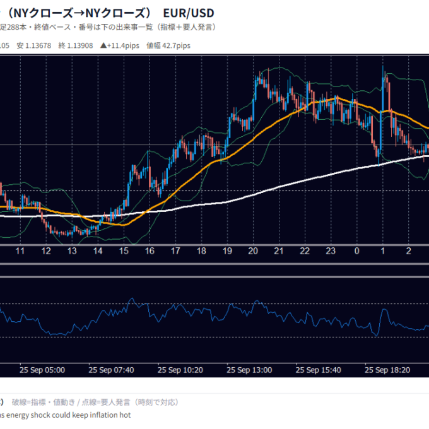This screenshot has width=429, height=429.
Task: Click the hour label 20 on the price chart axis
Action: pos(253,251)
